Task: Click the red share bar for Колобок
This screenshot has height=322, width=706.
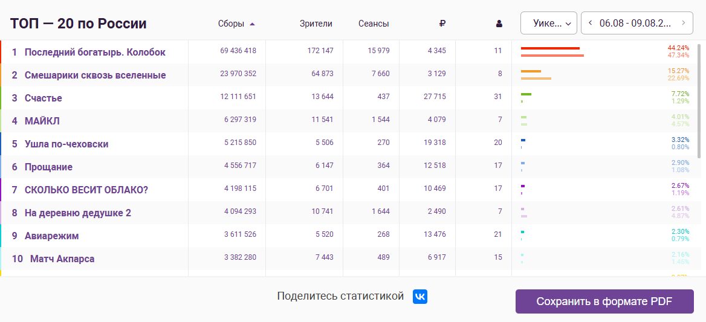Action: tap(550, 48)
